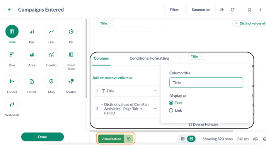Select the Pivot Table visualization
The width and height of the screenshot is (266, 149).
tap(71, 55)
